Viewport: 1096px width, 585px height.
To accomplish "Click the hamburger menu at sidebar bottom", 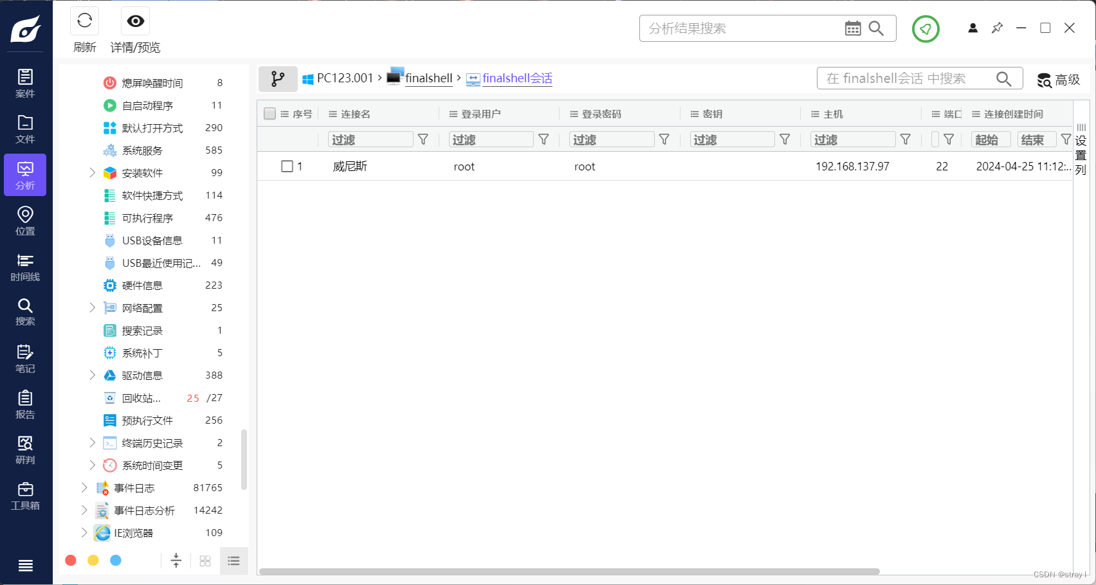I will coord(26,566).
